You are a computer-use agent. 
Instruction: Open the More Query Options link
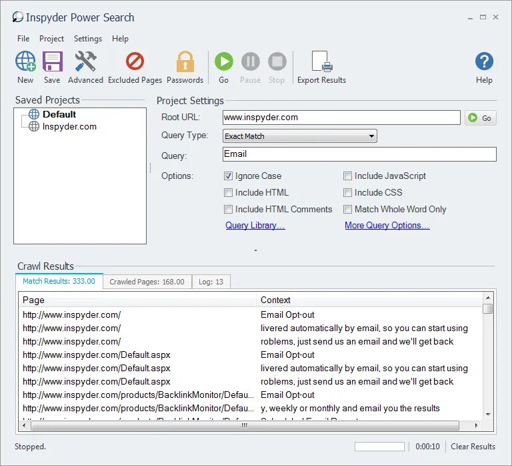coord(387,225)
